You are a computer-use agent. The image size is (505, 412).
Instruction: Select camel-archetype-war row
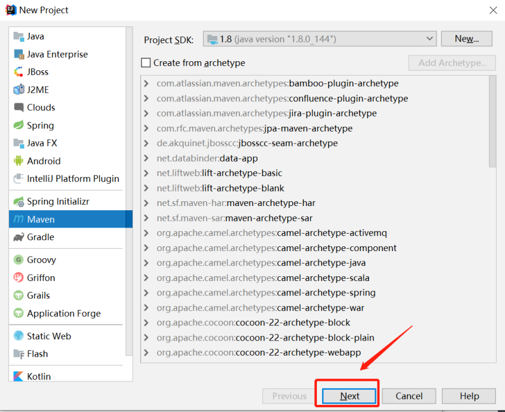(314, 307)
